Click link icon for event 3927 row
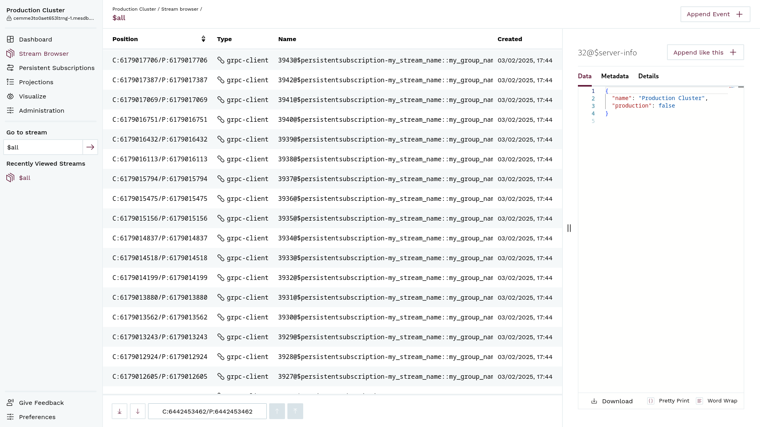The image size is (760, 427). [221, 377]
